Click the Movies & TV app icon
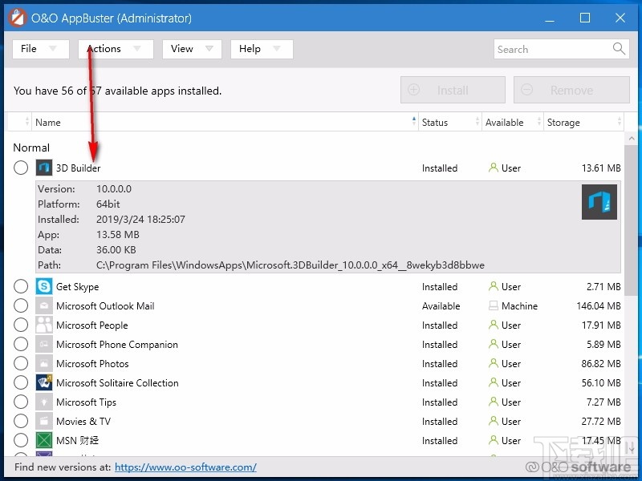 pos(43,421)
